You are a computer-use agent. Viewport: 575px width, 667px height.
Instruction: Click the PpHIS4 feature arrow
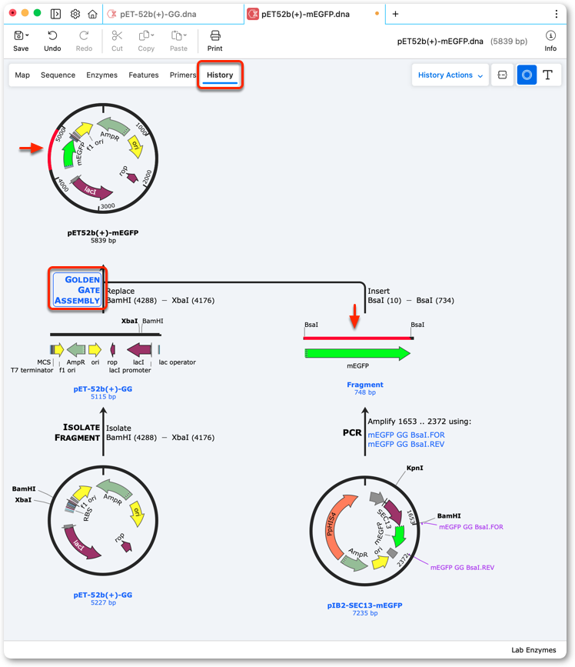pyautogui.click(x=341, y=526)
